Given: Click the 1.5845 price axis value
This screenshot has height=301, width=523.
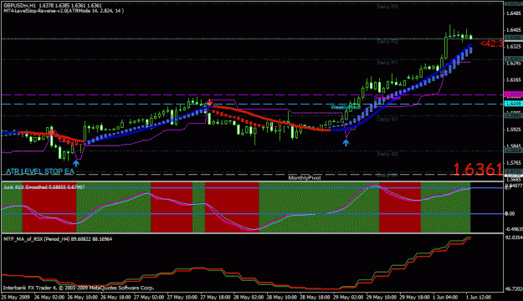Looking at the screenshot, I should pos(514,146).
